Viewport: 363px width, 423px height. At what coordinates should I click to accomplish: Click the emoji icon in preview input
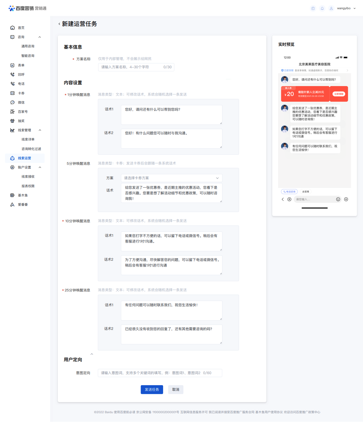click(x=338, y=199)
